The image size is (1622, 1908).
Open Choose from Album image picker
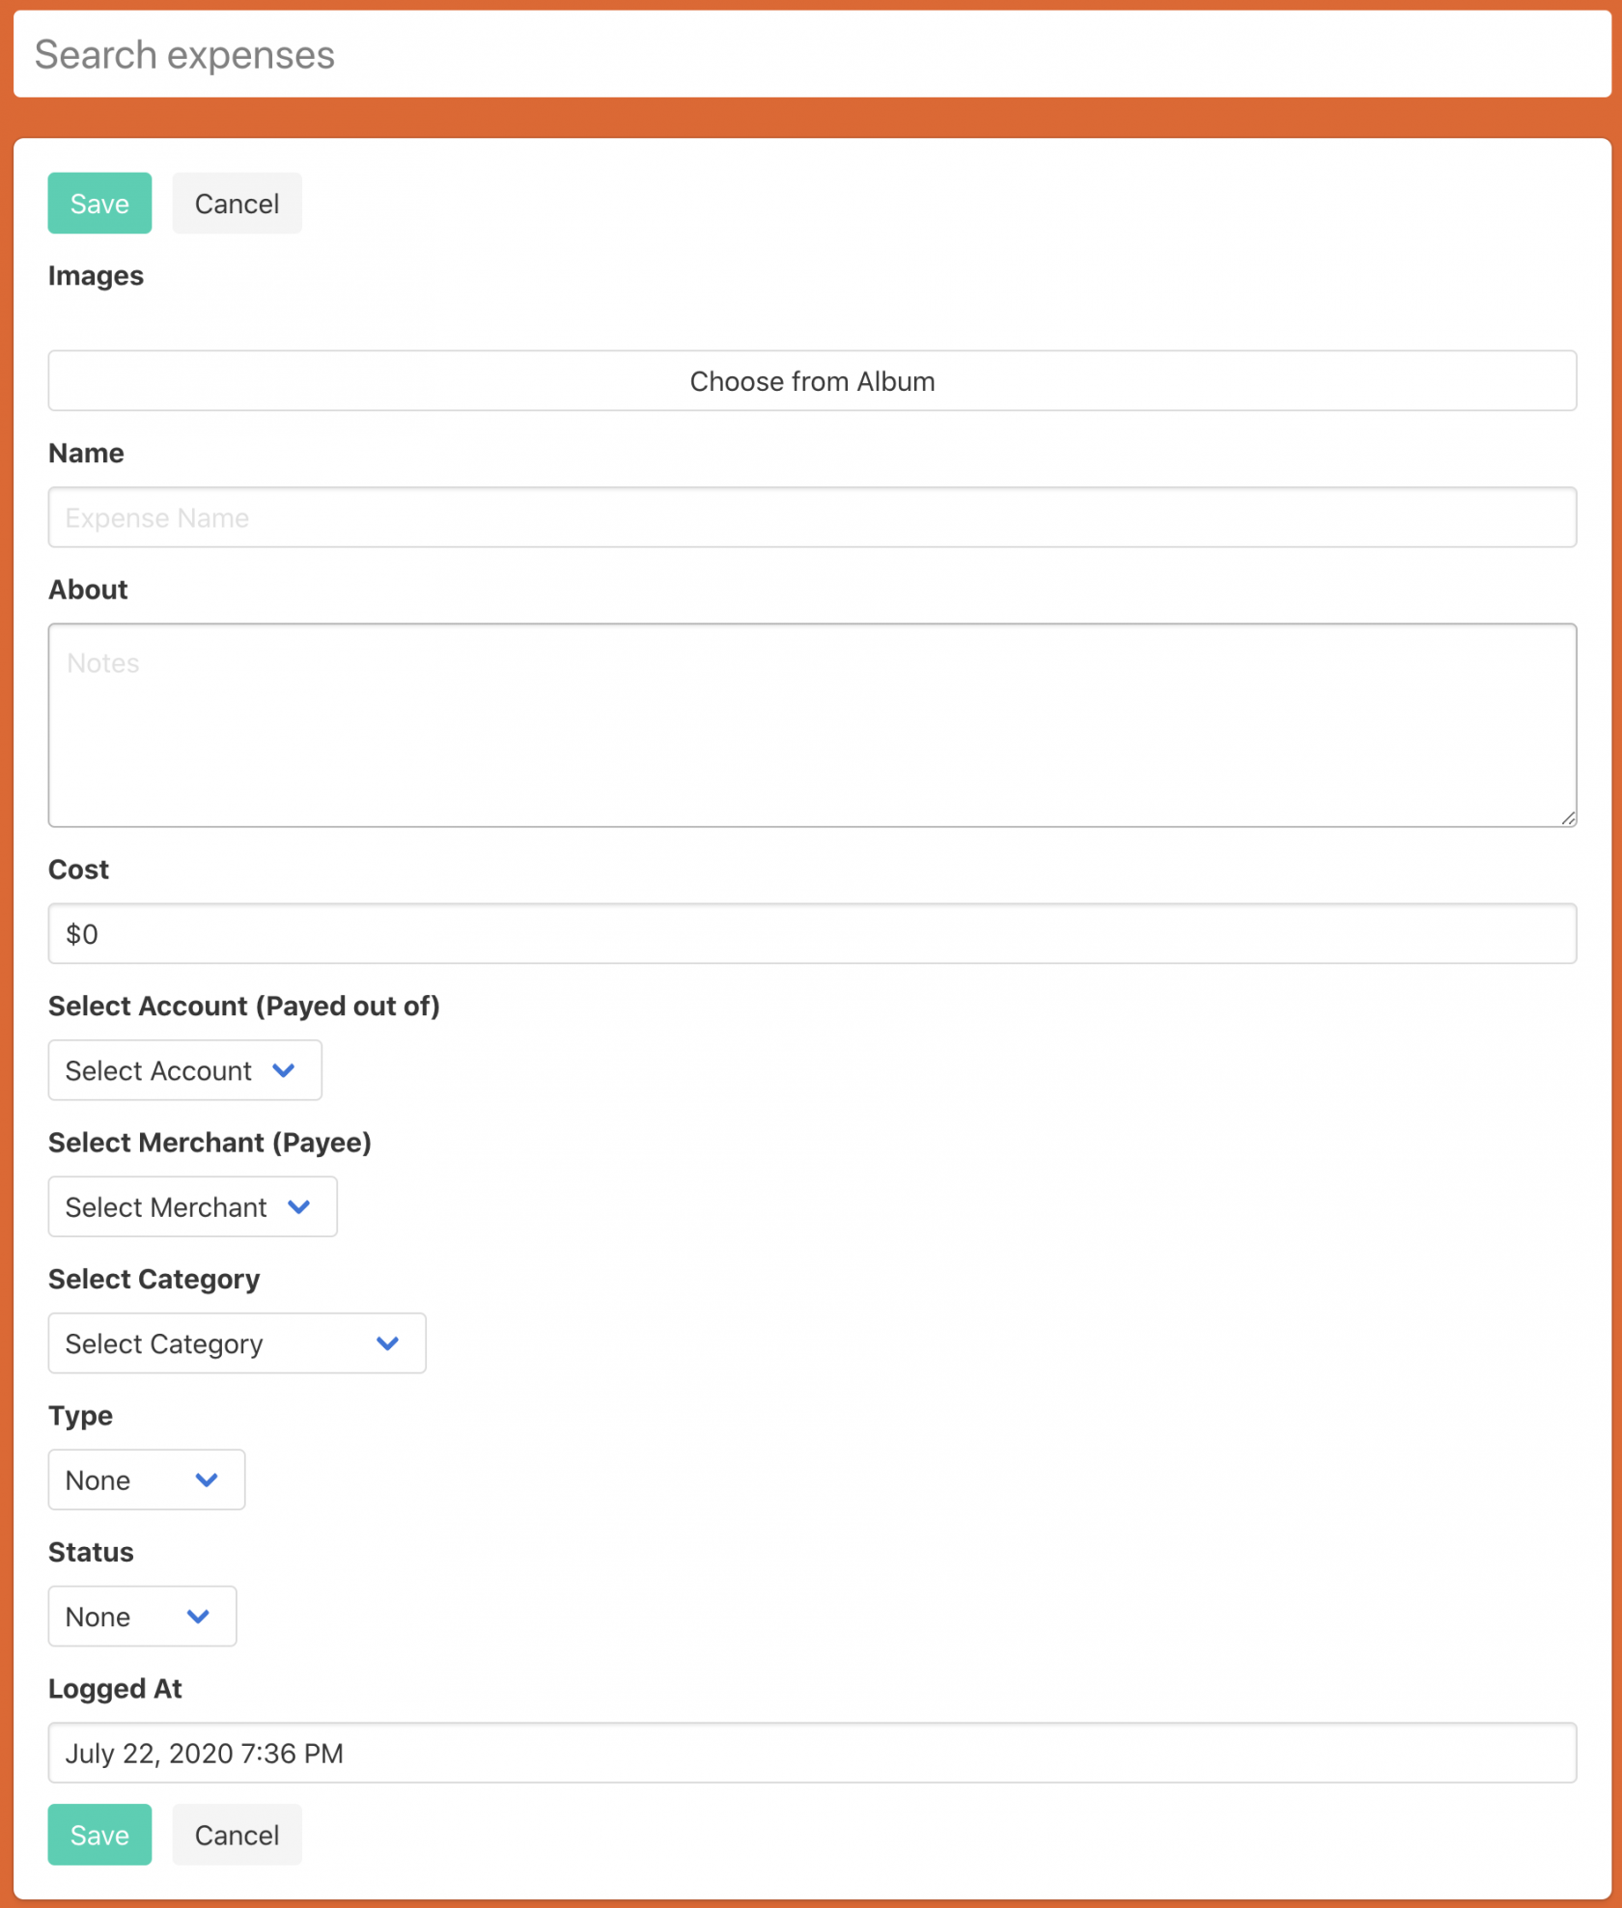811,381
